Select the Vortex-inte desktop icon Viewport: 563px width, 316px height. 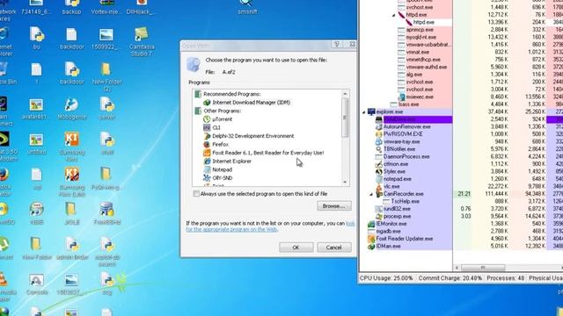[x=106, y=7]
